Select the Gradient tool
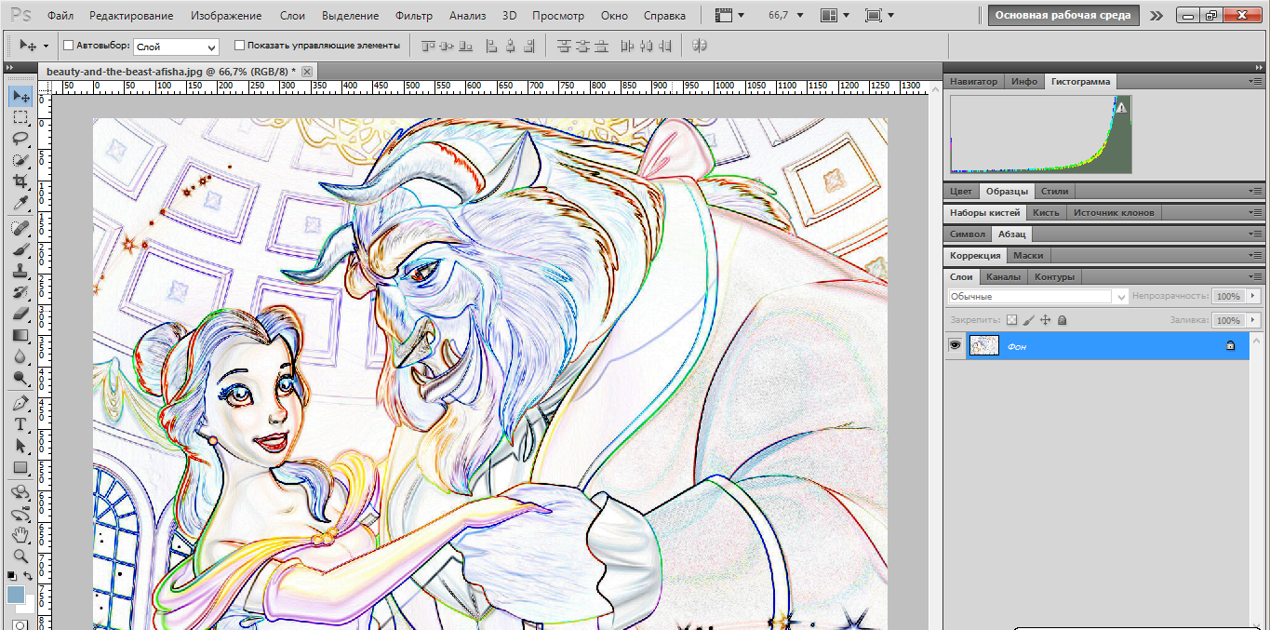1270x630 pixels. pos(20,336)
